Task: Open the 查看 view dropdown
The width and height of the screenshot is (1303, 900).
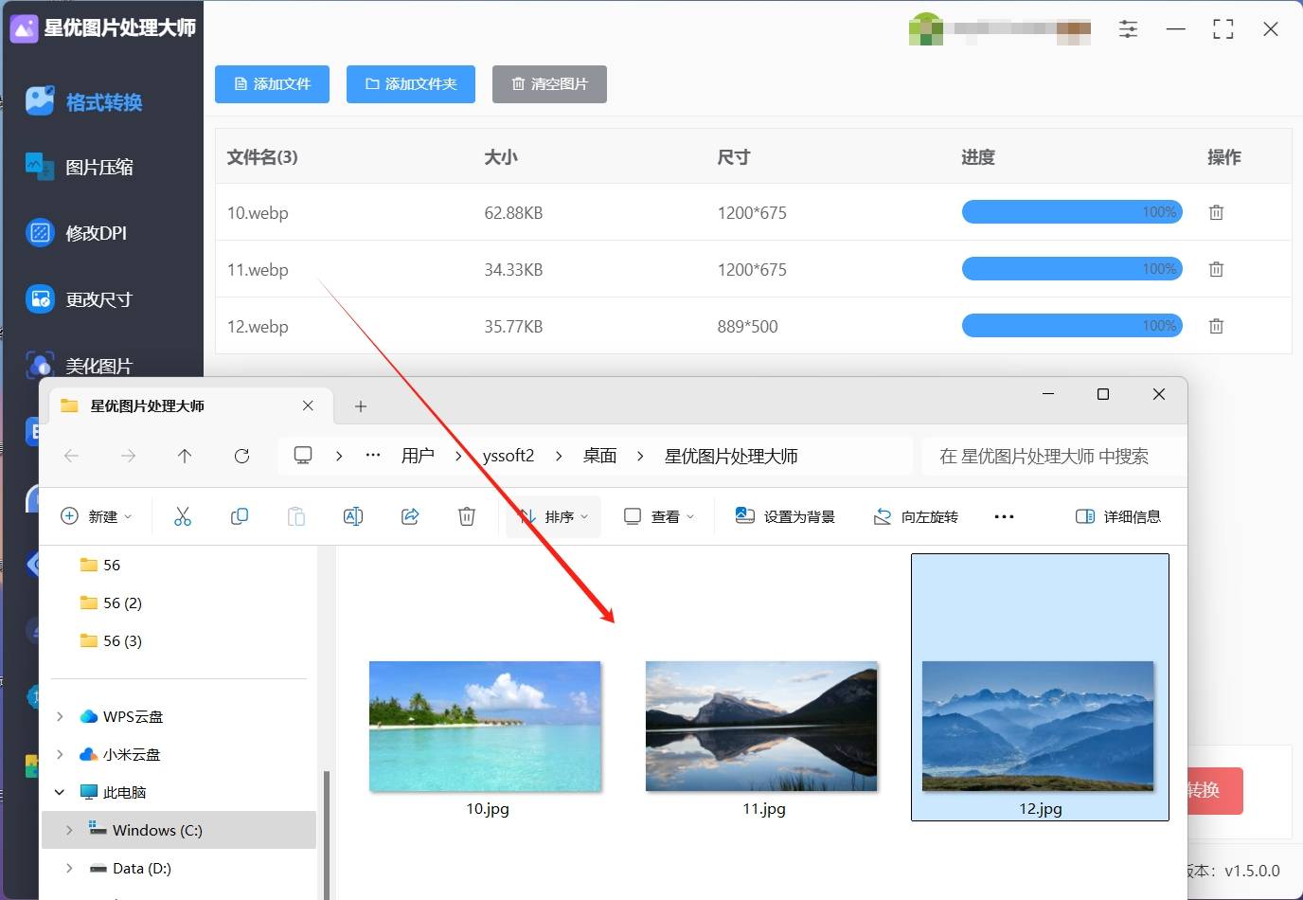Action: point(659,516)
